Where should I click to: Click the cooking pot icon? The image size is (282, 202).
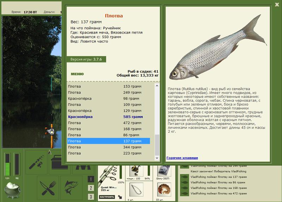pos(12,190)
